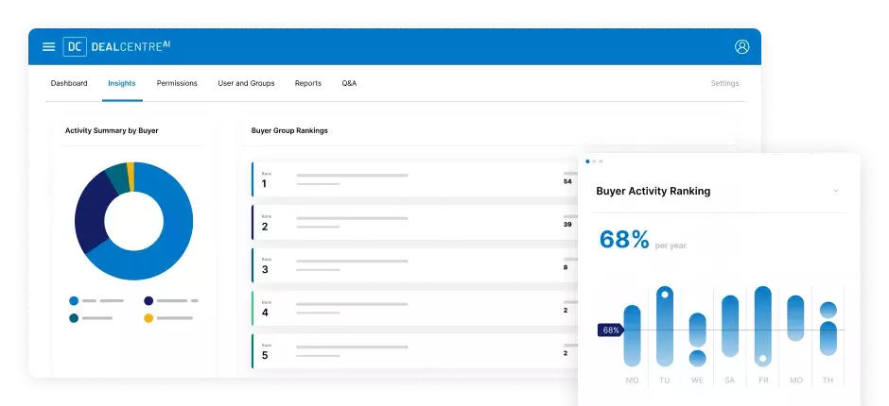Open the user profile icon

(741, 46)
